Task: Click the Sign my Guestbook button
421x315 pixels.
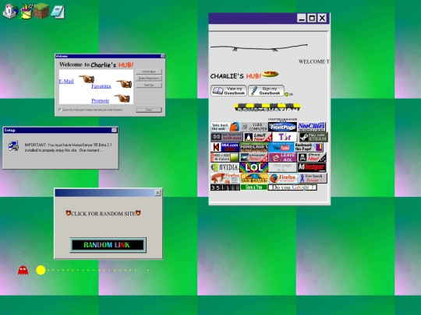Action: coord(266,91)
